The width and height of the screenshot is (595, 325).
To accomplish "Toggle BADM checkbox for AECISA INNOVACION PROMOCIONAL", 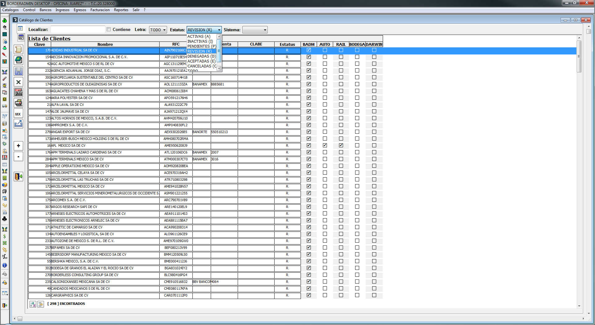I will tap(309, 57).
